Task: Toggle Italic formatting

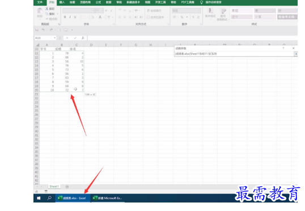Action: [70, 17]
